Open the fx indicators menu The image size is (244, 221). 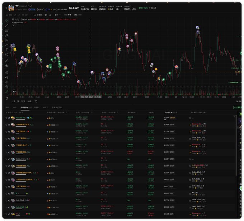tap(50, 15)
